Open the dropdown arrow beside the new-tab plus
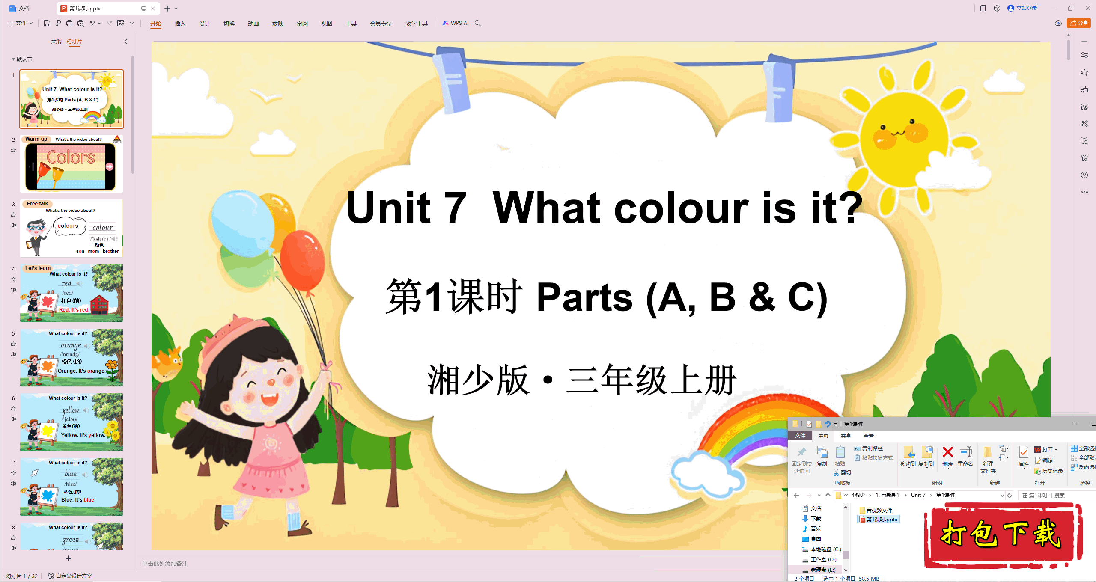Screen dimensions: 1096x582 pos(176,9)
